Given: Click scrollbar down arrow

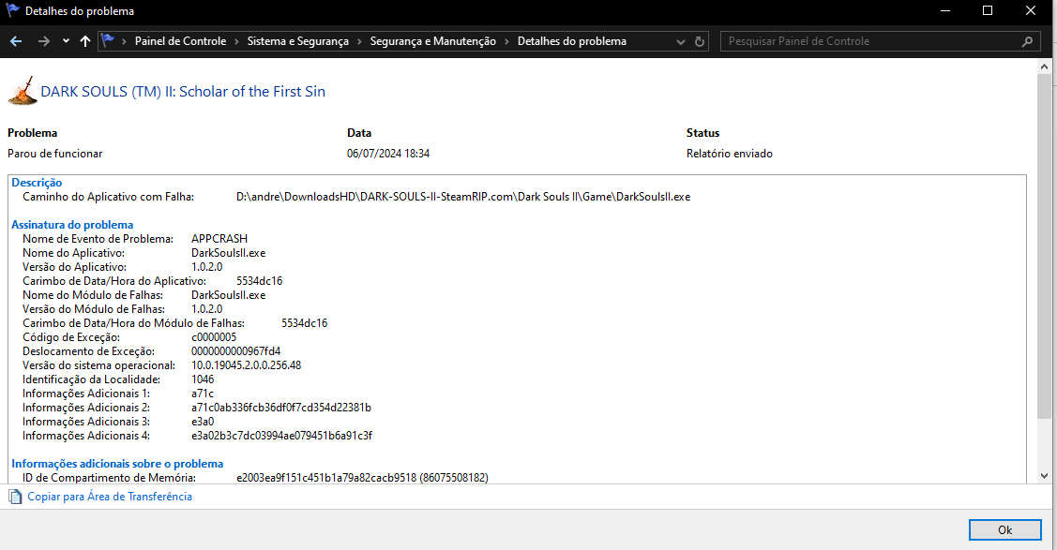Looking at the screenshot, I should pyautogui.click(x=1044, y=475).
